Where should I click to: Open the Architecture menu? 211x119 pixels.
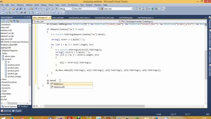pos(73,5)
